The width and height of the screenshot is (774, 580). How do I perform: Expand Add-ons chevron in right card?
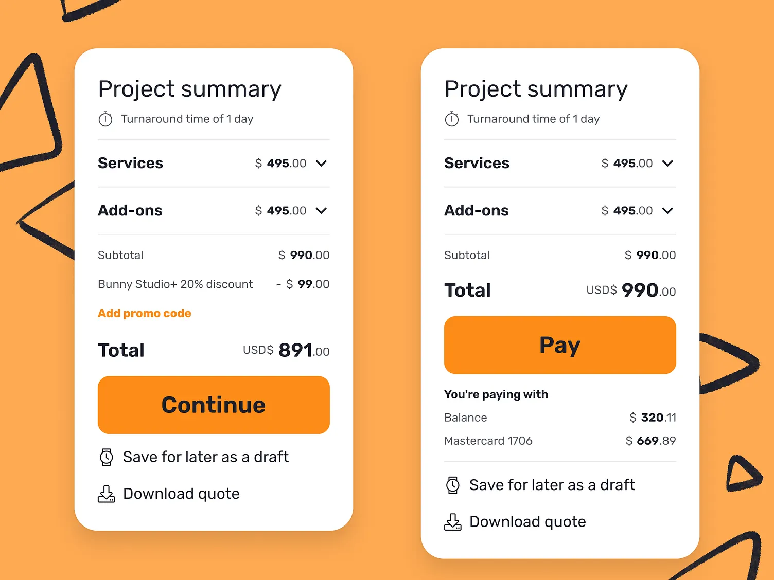point(667,211)
